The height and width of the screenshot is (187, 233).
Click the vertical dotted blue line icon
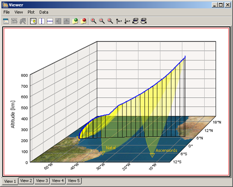pos(41,21)
